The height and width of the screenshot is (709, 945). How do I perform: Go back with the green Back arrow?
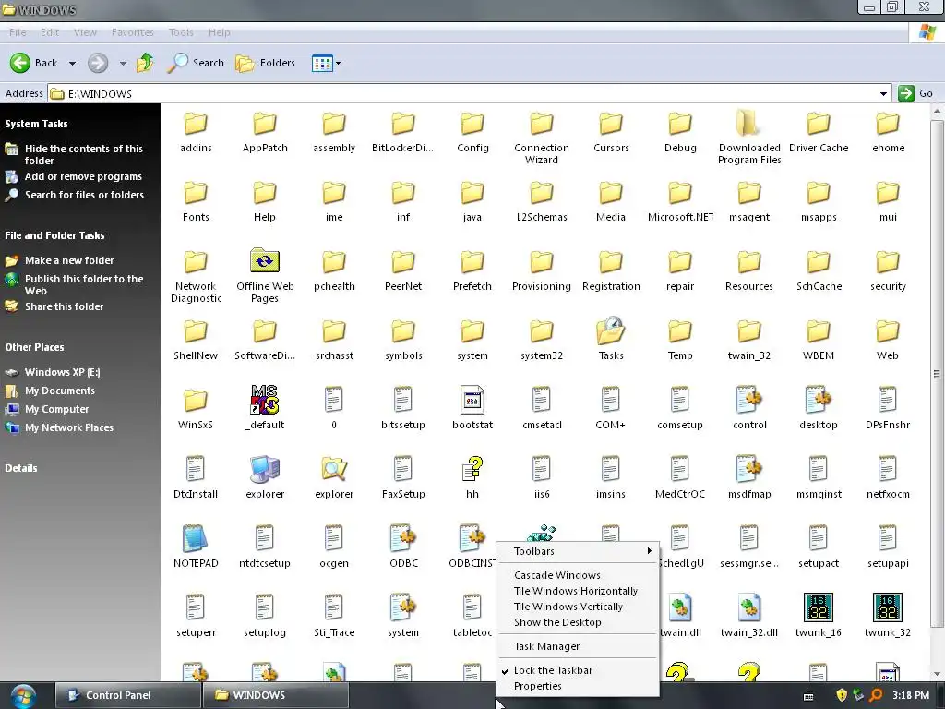(34, 63)
